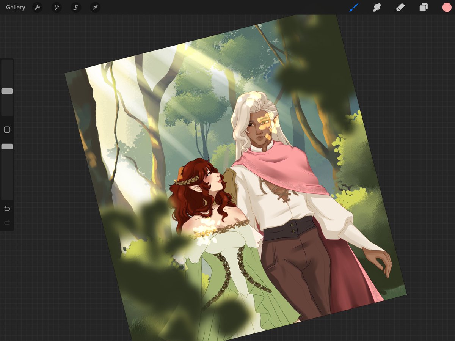Open the Layers panel

coord(424,7)
